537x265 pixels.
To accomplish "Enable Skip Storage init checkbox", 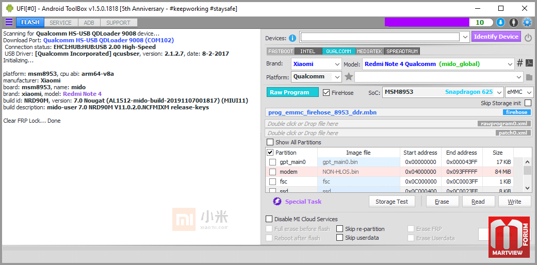I will 528,103.
